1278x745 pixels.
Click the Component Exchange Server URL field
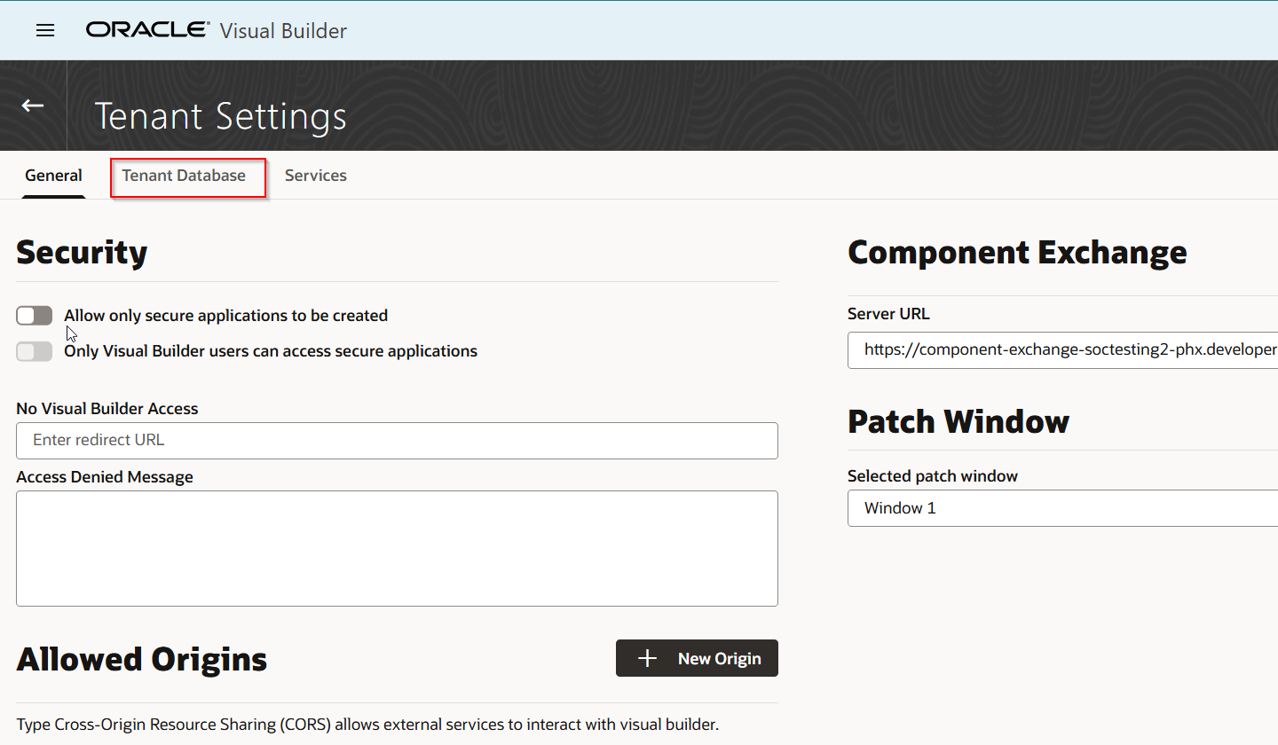[1061, 350]
